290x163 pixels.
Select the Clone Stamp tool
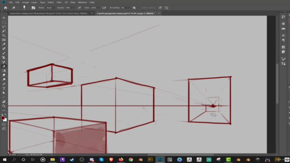[x=4, y=58]
